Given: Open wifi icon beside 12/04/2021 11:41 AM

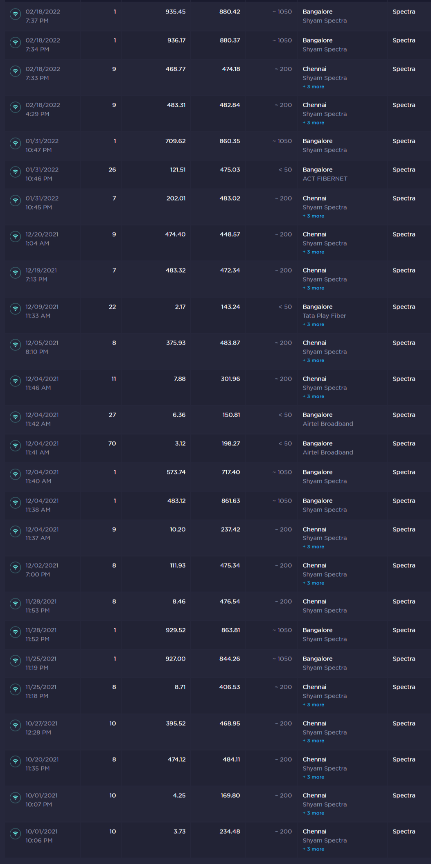Looking at the screenshot, I should point(16,446).
